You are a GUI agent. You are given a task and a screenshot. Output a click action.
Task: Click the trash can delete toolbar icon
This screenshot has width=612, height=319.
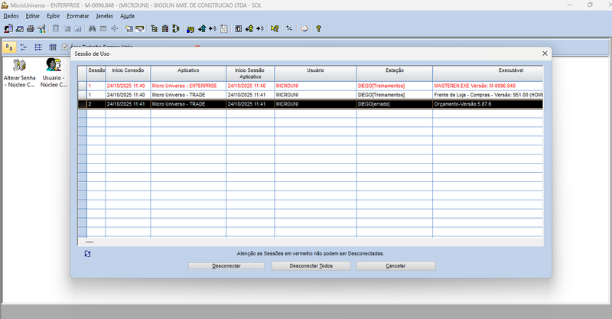tap(56, 29)
